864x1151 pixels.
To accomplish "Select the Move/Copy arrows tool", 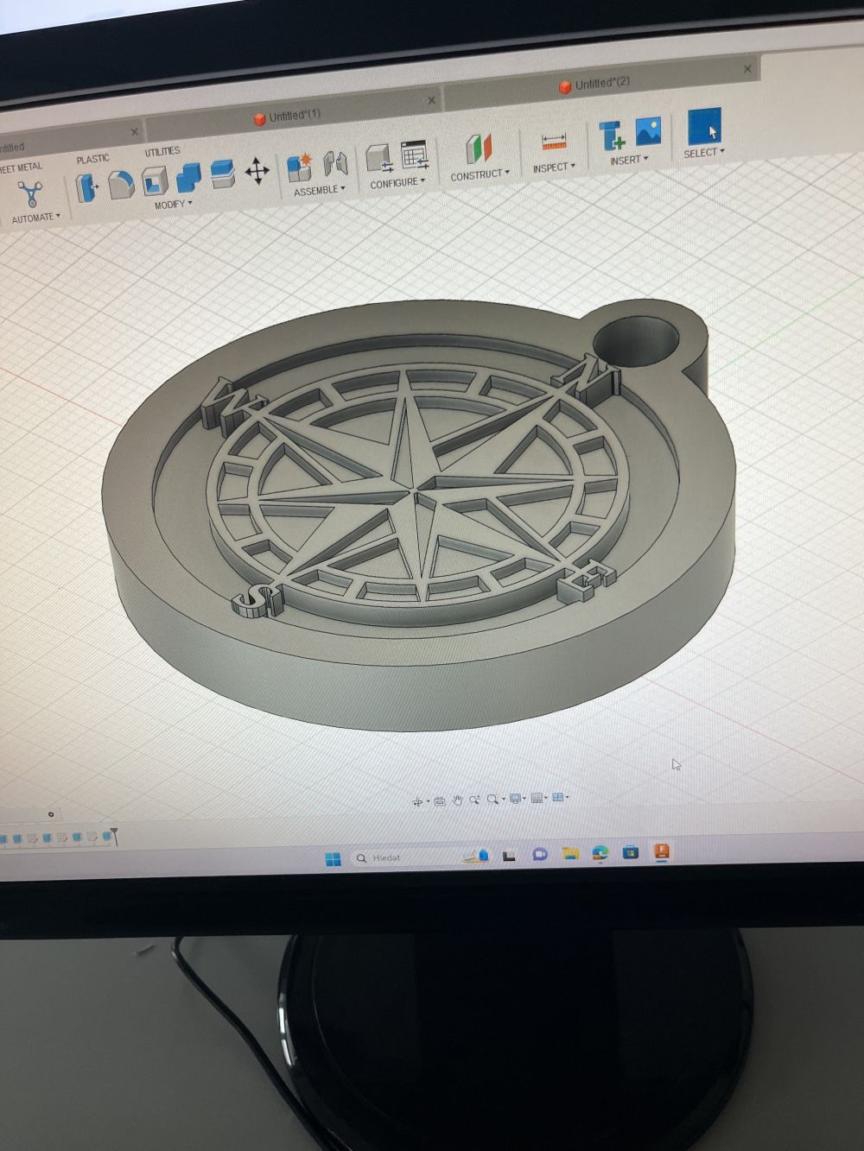I will tap(257, 171).
